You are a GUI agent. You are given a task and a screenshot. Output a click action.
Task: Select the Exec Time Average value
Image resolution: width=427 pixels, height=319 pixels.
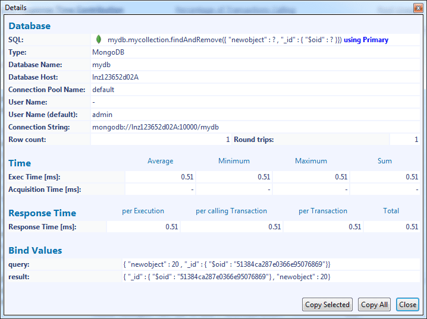[x=187, y=177]
